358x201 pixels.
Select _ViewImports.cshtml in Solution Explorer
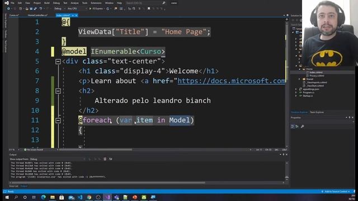coord(316,83)
